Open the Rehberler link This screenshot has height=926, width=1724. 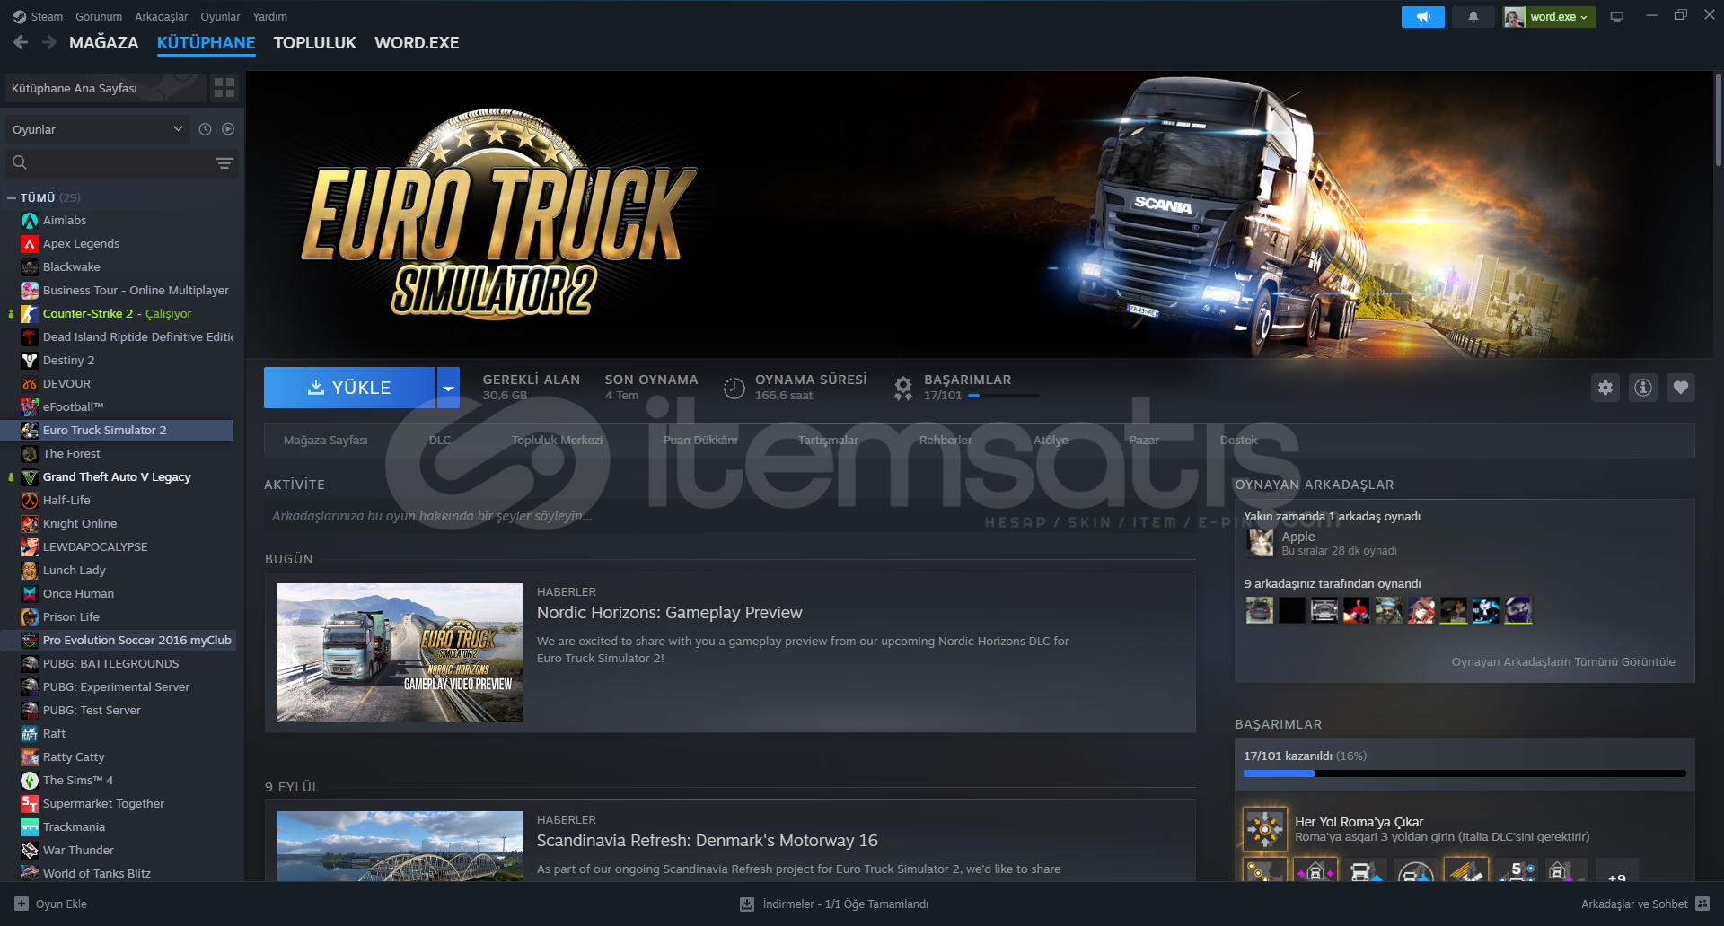[946, 441]
